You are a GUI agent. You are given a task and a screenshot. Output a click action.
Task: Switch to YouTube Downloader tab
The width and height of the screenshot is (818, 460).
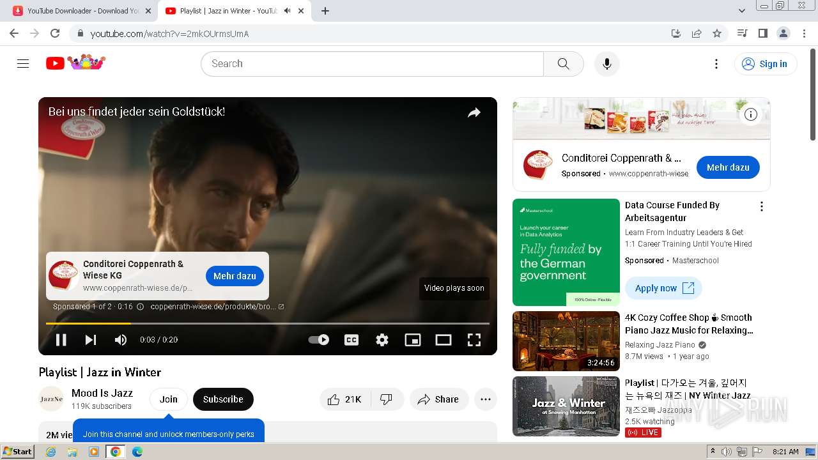tap(83, 11)
